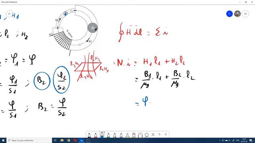Switch to Microsoft Whiteboard taskbar icon
This screenshot has width=255, height=143.
(x=81, y=140)
